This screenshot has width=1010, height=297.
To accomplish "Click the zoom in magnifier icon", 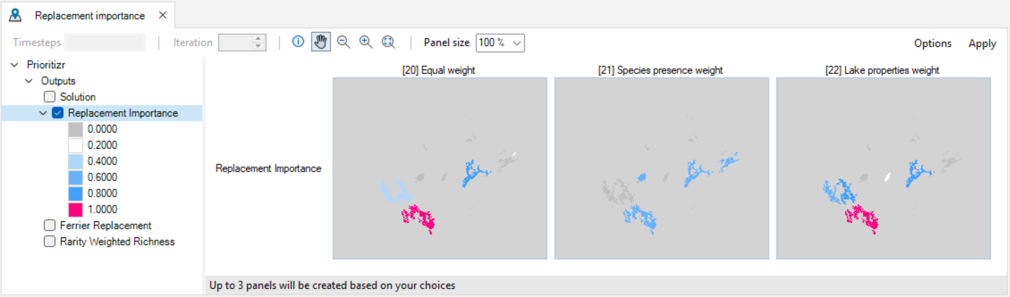I will (366, 42).
